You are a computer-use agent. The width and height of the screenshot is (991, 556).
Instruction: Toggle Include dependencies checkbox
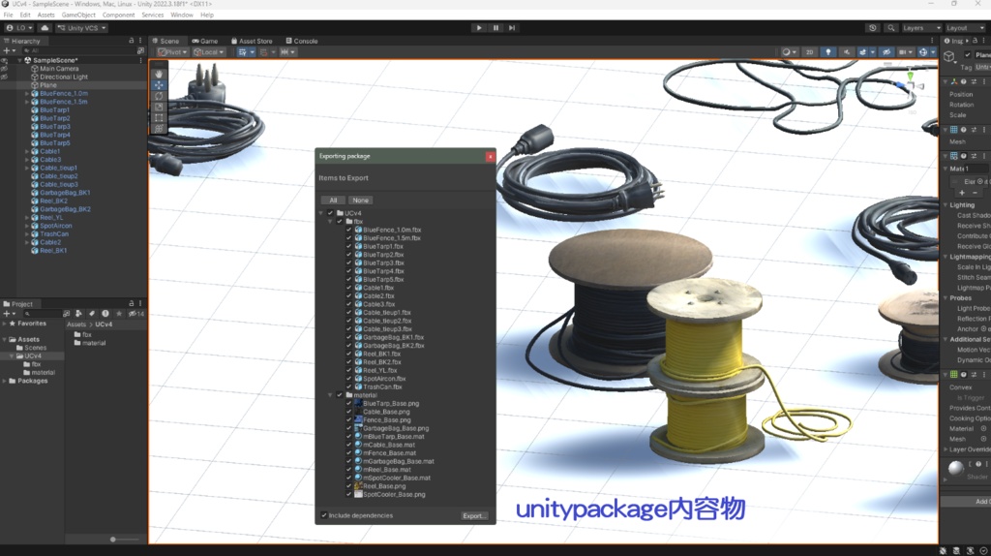pyautogui.click(x=324, y=515)
